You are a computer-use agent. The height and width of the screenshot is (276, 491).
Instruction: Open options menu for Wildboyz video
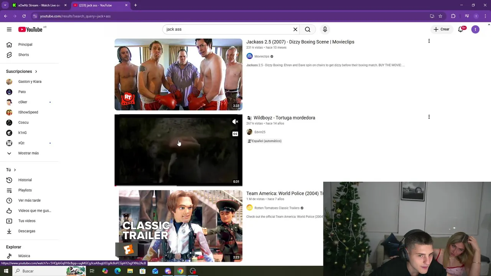(429, 117)
